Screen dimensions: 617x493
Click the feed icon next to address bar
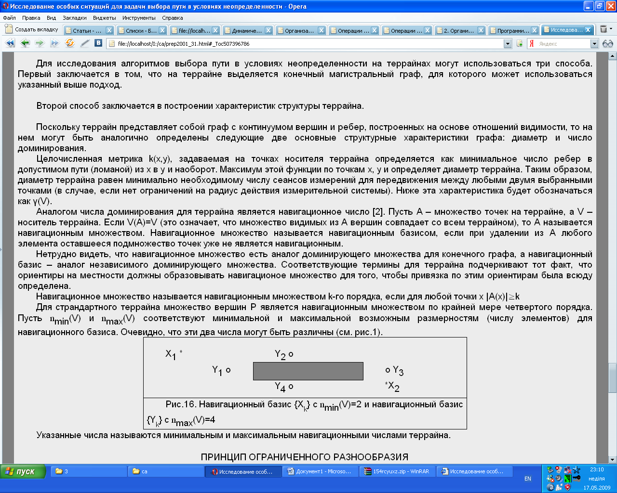point(520,44)
